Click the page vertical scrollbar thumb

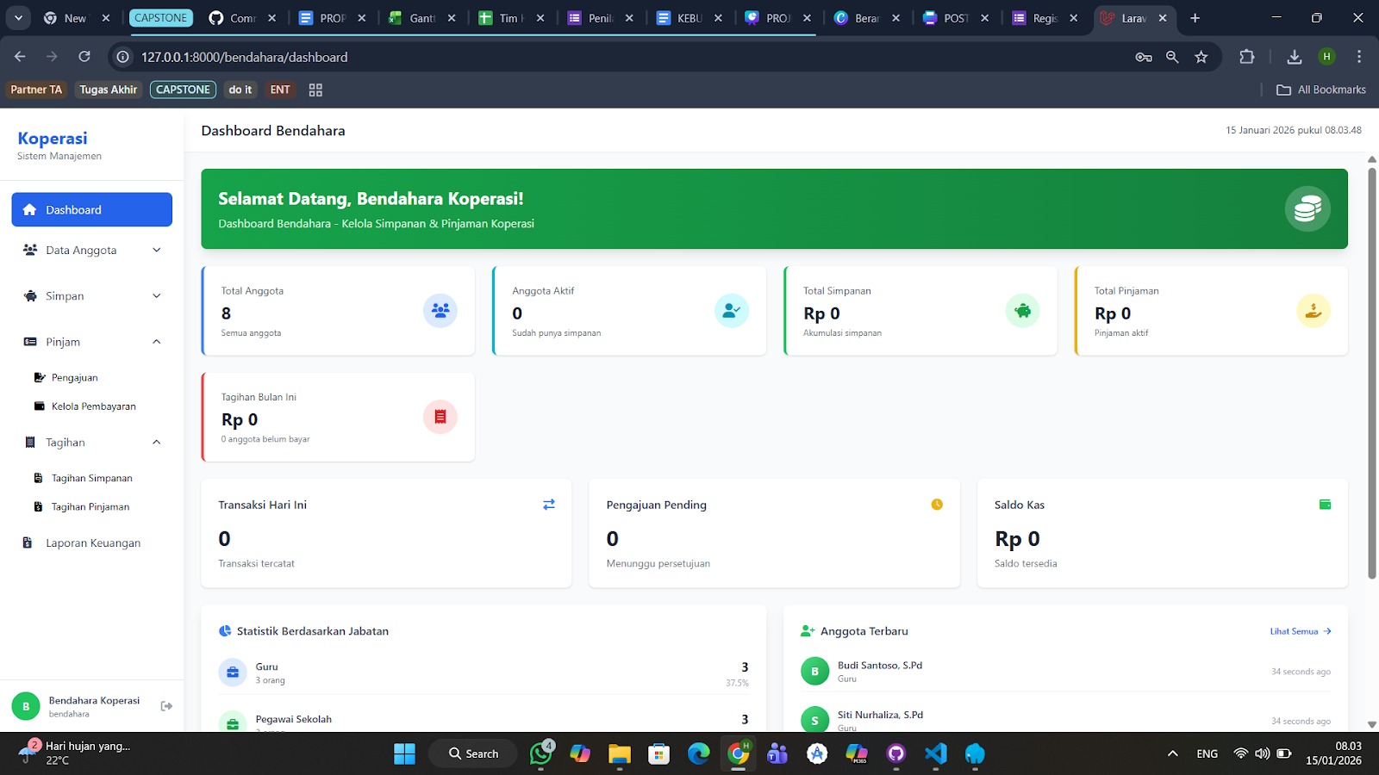[x=1372, y=373]
